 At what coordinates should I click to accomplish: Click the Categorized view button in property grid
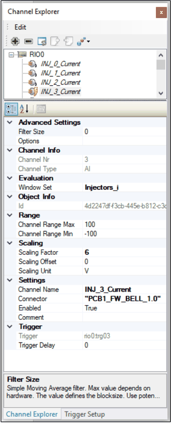[x=11, y=109]
